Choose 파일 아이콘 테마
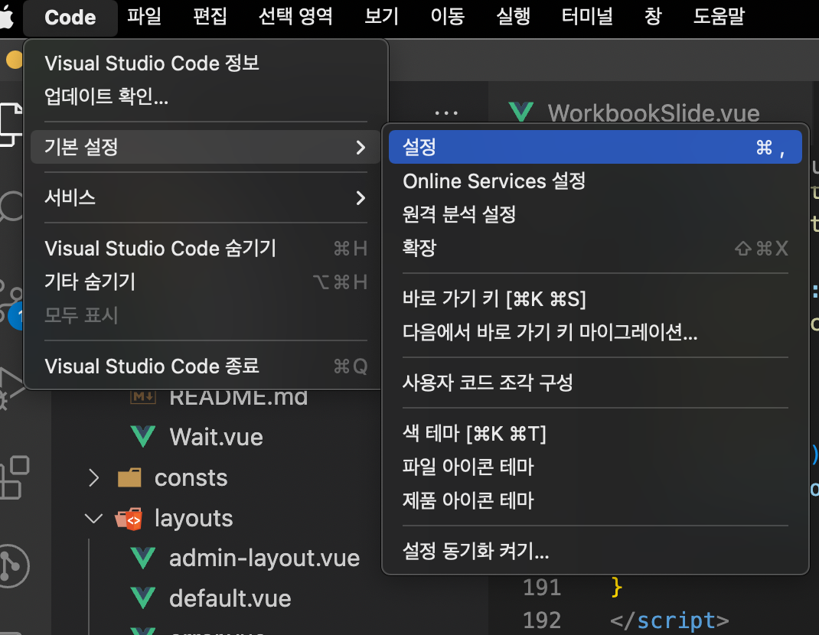 click(595, 467)
